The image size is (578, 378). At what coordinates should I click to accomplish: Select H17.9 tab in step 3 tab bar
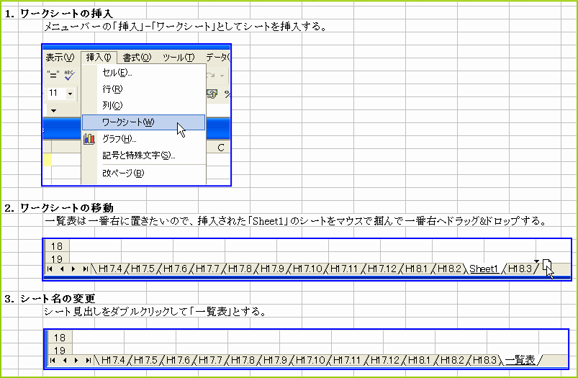276,359
